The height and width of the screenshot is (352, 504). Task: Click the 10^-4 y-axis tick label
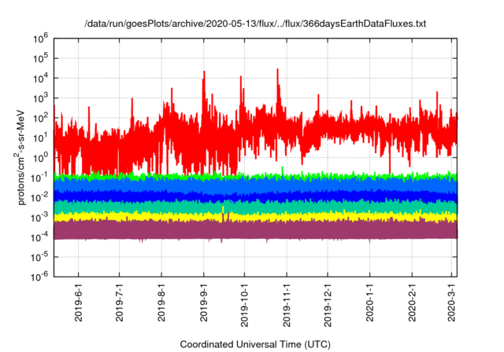[39, 237]
